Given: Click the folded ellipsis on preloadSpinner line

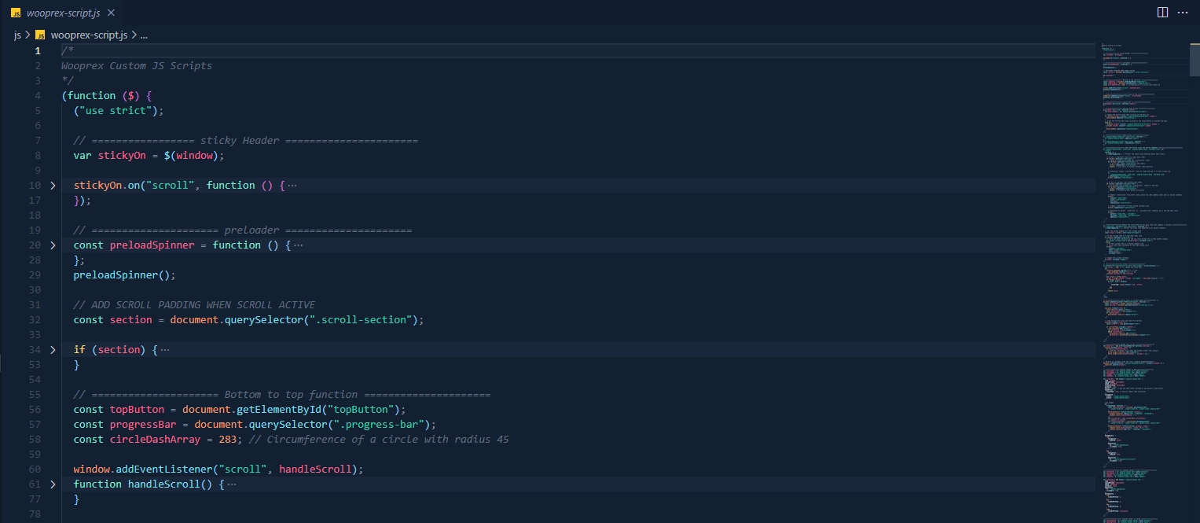Looking at the screenshot, I should pyautogui.click(x=298, y=245).
